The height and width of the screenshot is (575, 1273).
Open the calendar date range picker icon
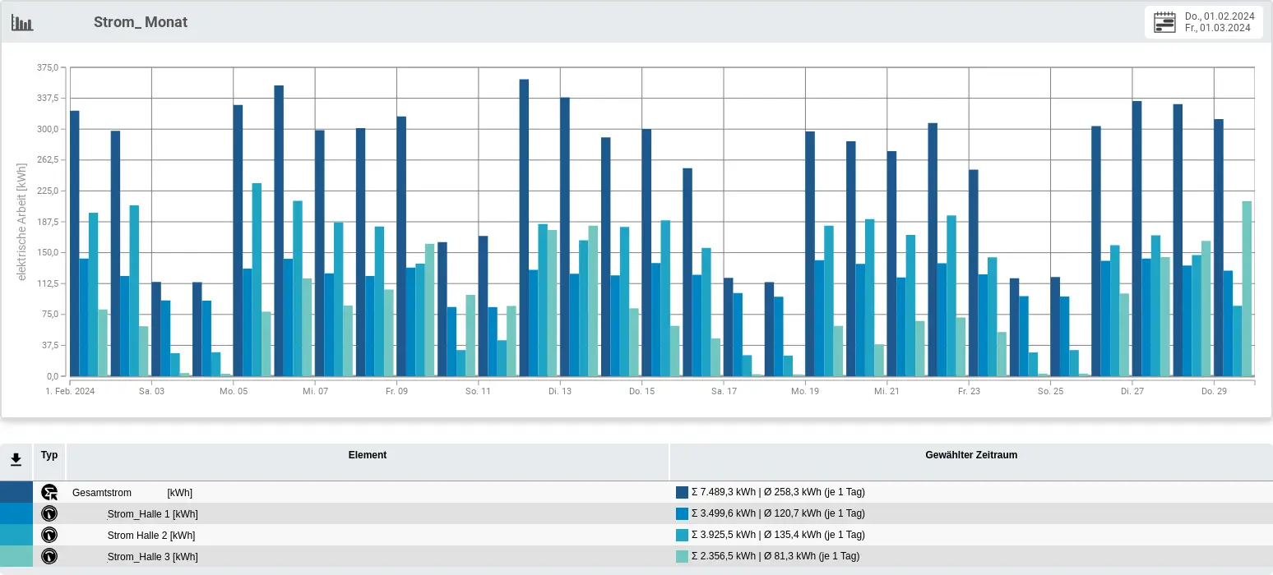pos(1164,22)
